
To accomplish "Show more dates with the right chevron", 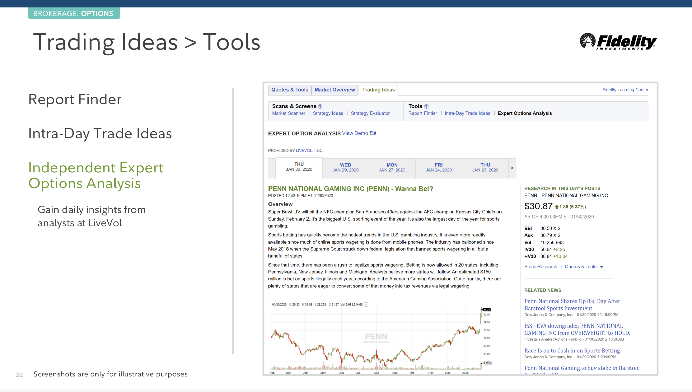I will (512, 168).
